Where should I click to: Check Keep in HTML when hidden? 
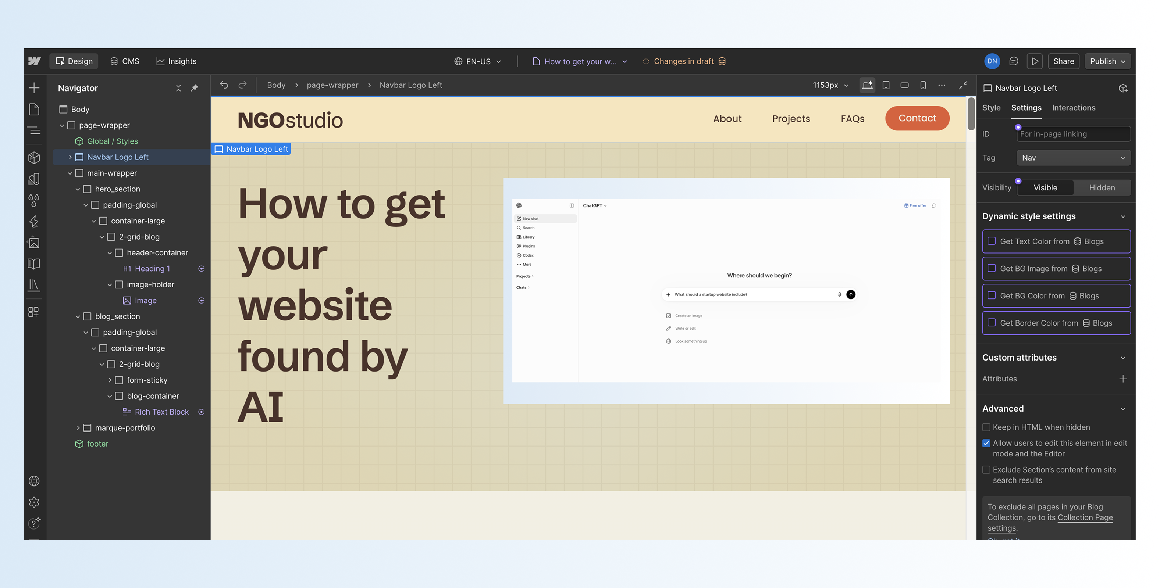(986, 427)
